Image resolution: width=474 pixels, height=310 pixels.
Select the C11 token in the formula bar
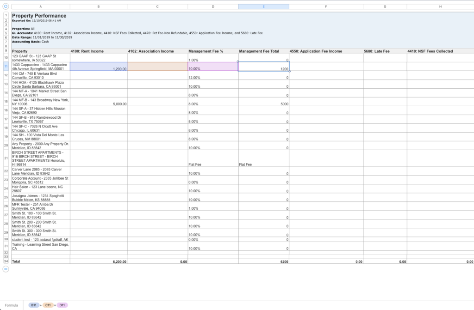(x=48, y=305)
